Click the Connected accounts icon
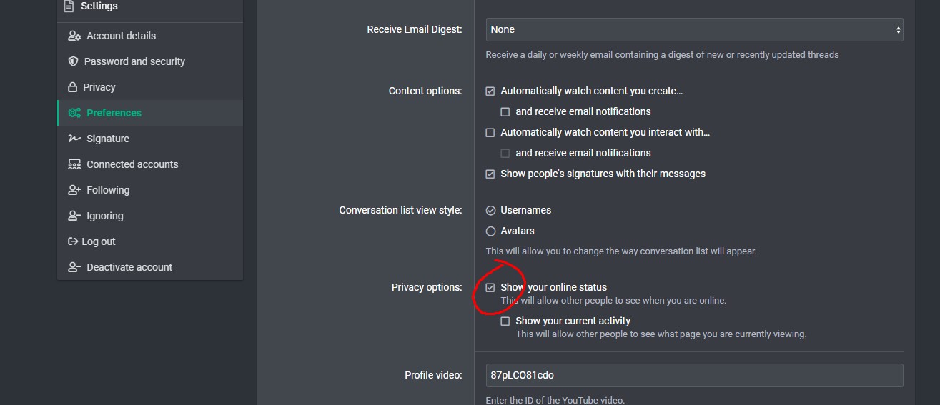 click(74, 164)
